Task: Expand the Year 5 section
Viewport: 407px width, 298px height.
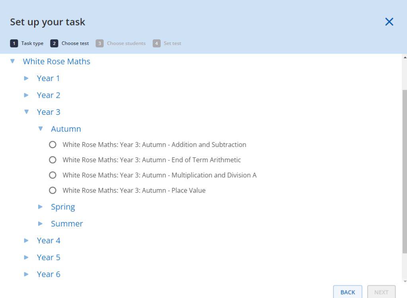Action: (26, 257)
